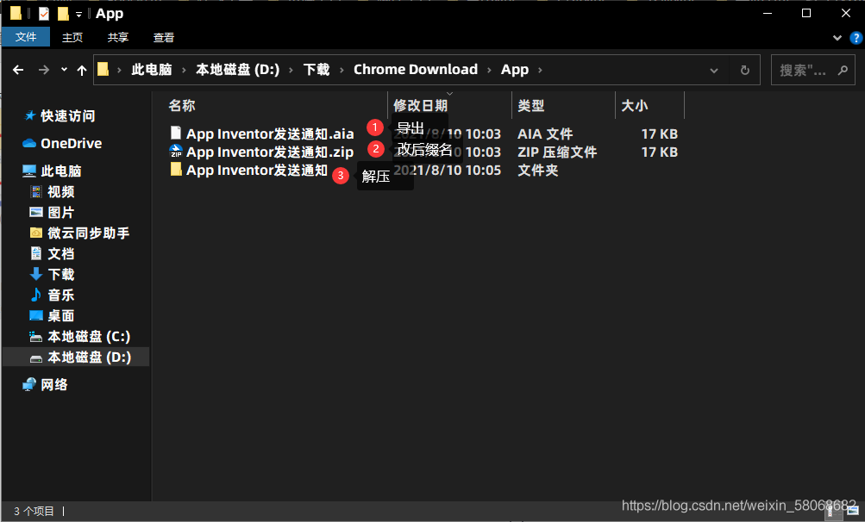Click the OneDrive cloud icon
Viewport: 865px width, 522px height.
(x=29, y=143)
